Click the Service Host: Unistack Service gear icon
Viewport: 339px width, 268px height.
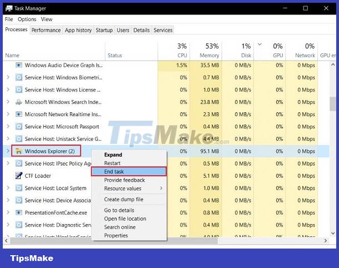[19, 139]
